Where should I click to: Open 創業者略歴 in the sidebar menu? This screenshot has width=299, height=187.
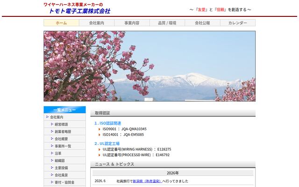pyautogui.click(x=64, y=131)
